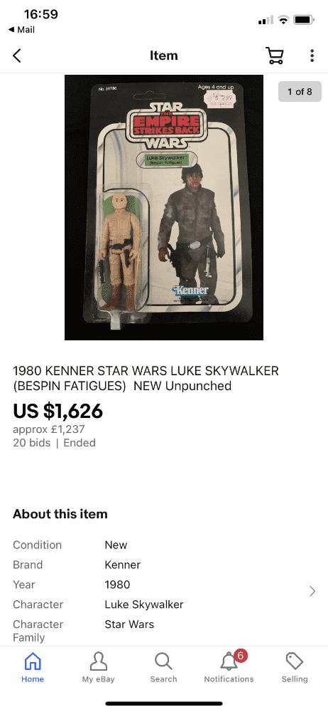The image size is (328, 712).
Task: Go to the Home tab icon
Action: coord(33,661)
